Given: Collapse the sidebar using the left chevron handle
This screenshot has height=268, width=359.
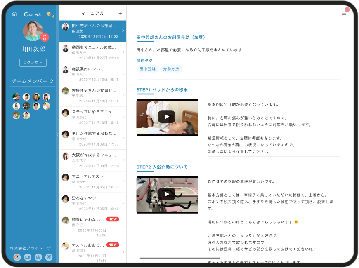Looking at the screenshot, I should (x=57, y=134).
